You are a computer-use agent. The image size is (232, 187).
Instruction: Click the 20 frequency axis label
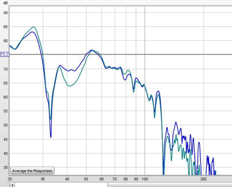click(10, 179)
